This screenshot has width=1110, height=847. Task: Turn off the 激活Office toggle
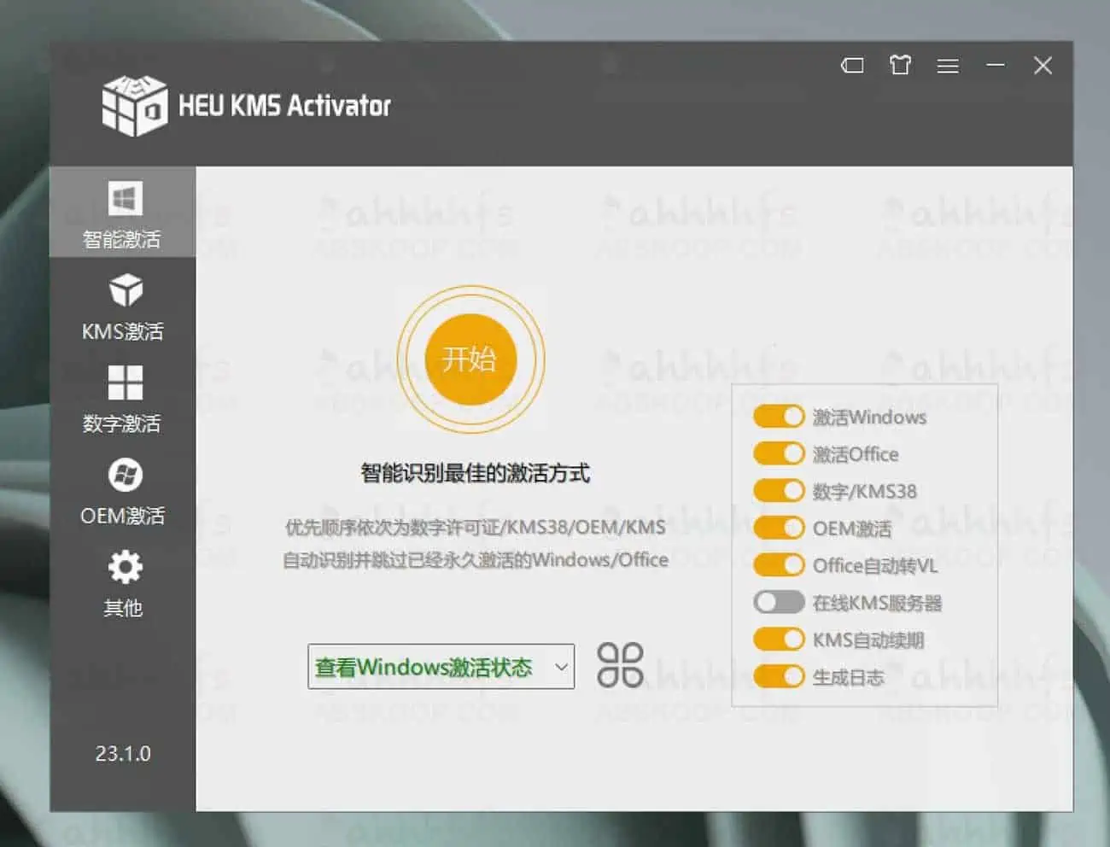[779, 453]
